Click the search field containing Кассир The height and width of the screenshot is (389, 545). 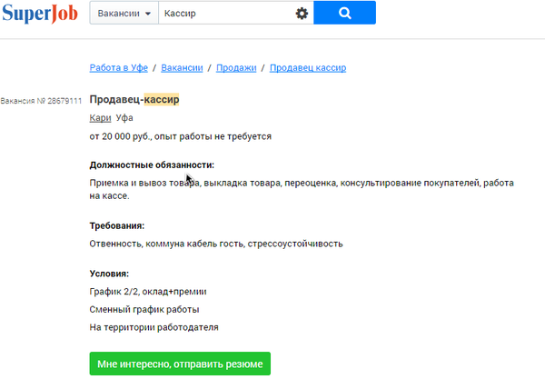coord(227,15)
